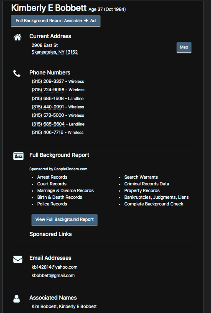Open phone number (315) 209-3327
This screenshot has height=313, width=211.
48,82
